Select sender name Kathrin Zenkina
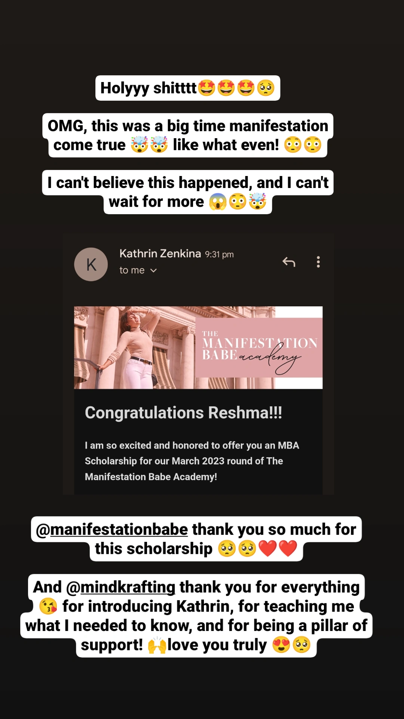Viewport: 404px width, 719px height. coord(160,254)
